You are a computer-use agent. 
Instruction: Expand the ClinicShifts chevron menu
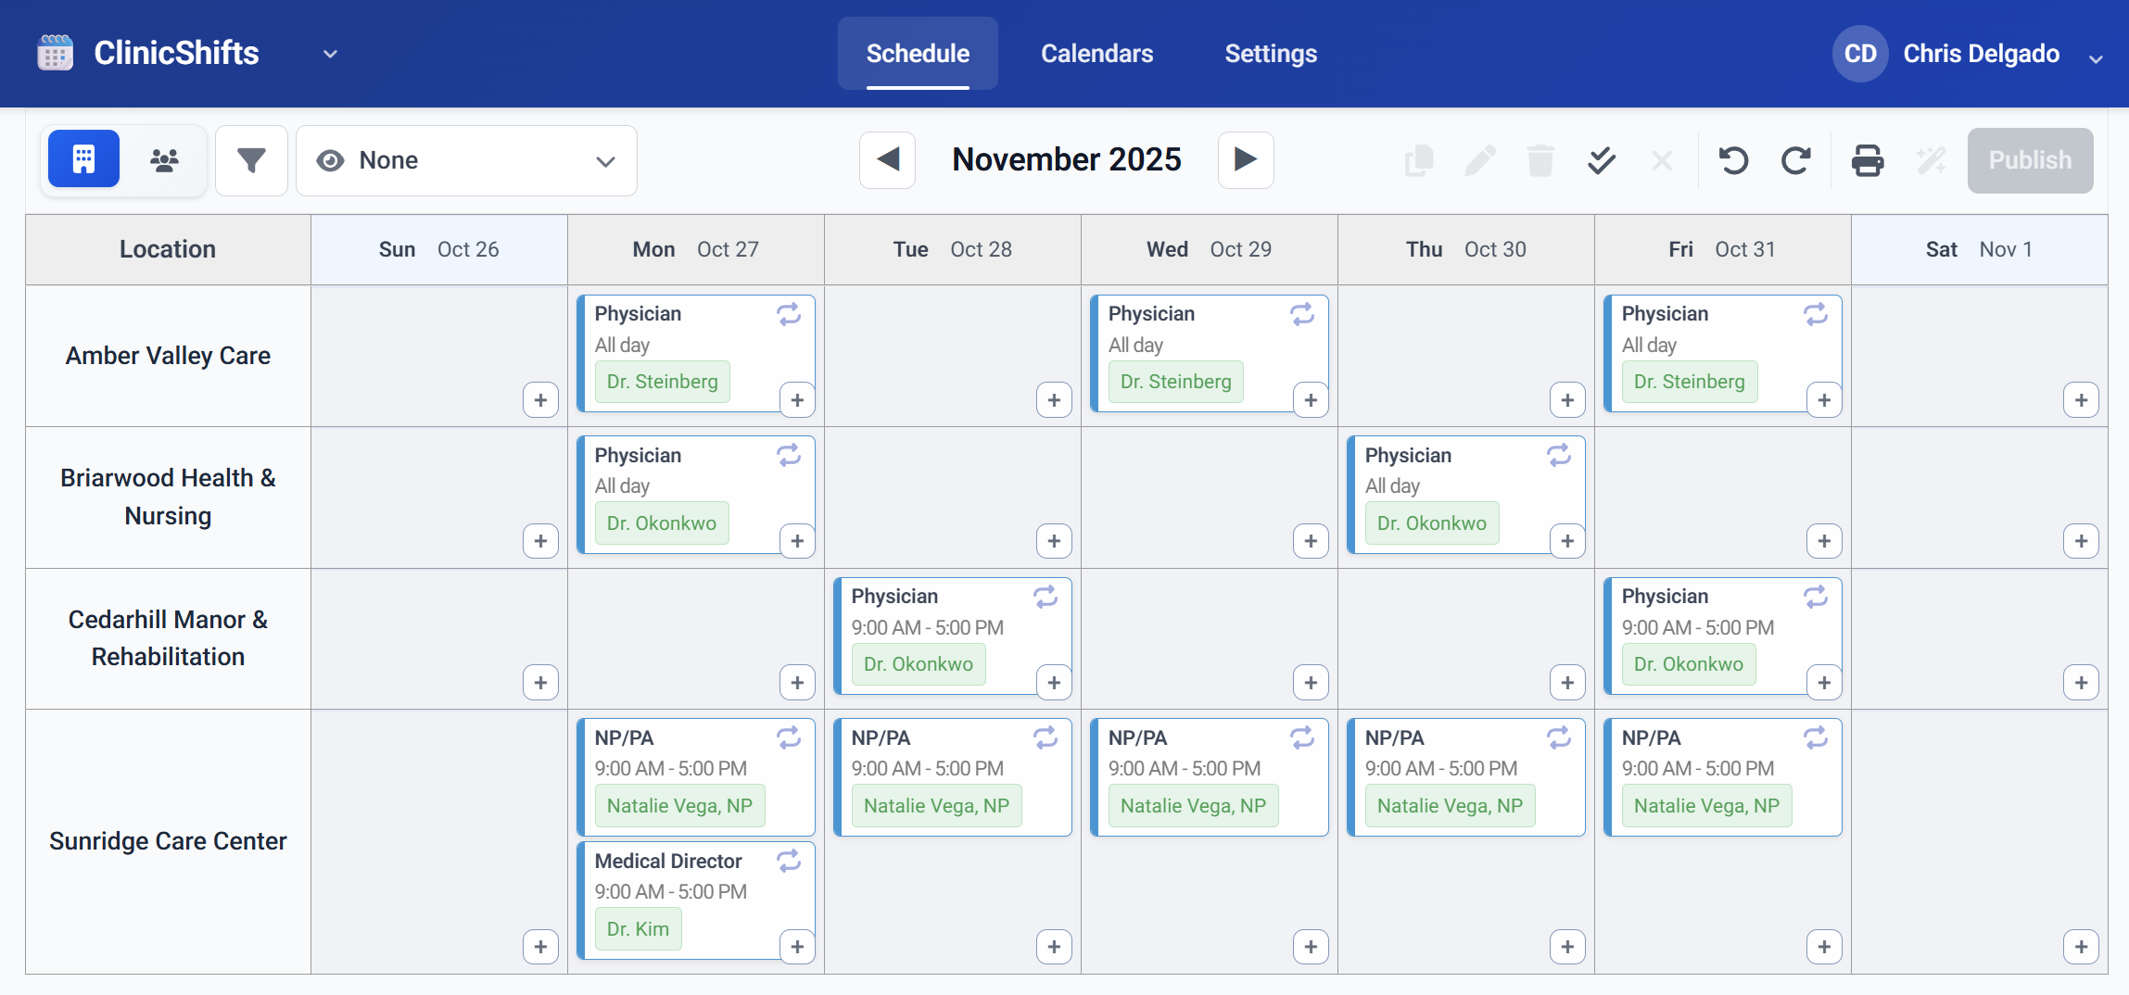(x=330, y=54)
